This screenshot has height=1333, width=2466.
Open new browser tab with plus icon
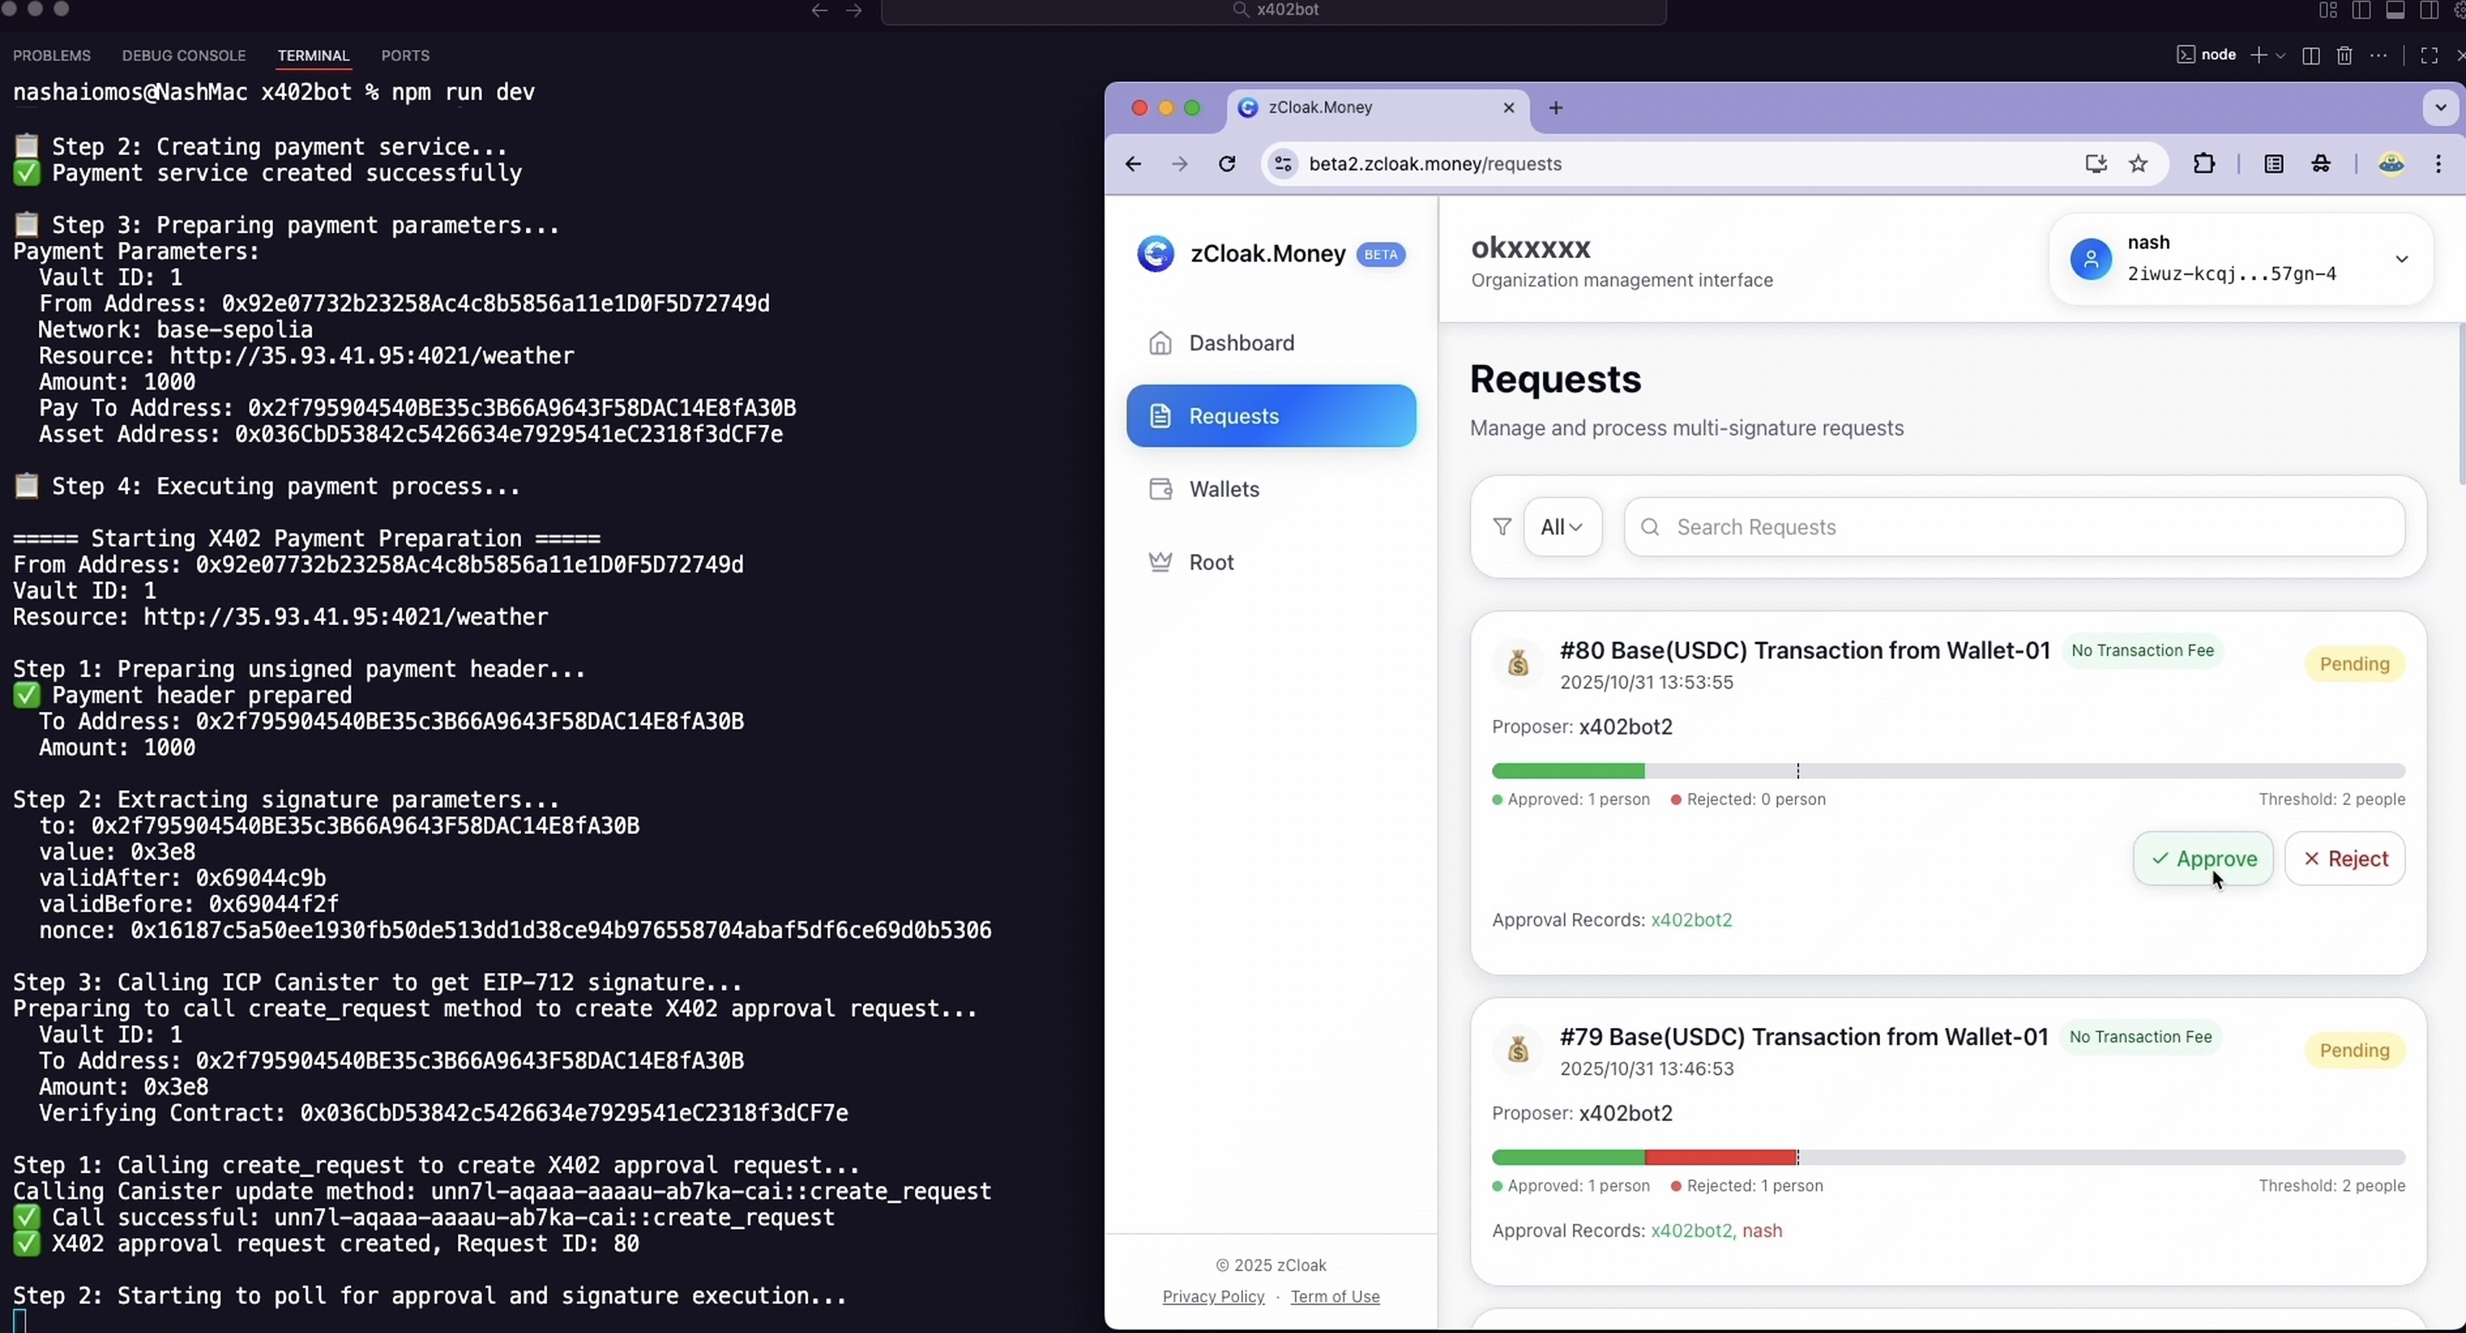1555,108
